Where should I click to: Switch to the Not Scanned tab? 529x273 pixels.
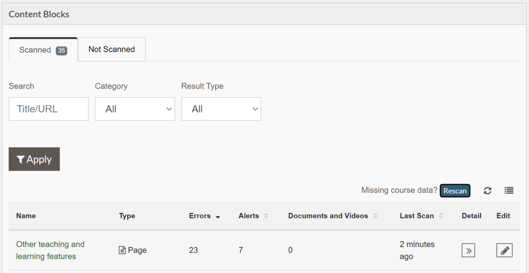pyautogui.click(x=111, y=49)
